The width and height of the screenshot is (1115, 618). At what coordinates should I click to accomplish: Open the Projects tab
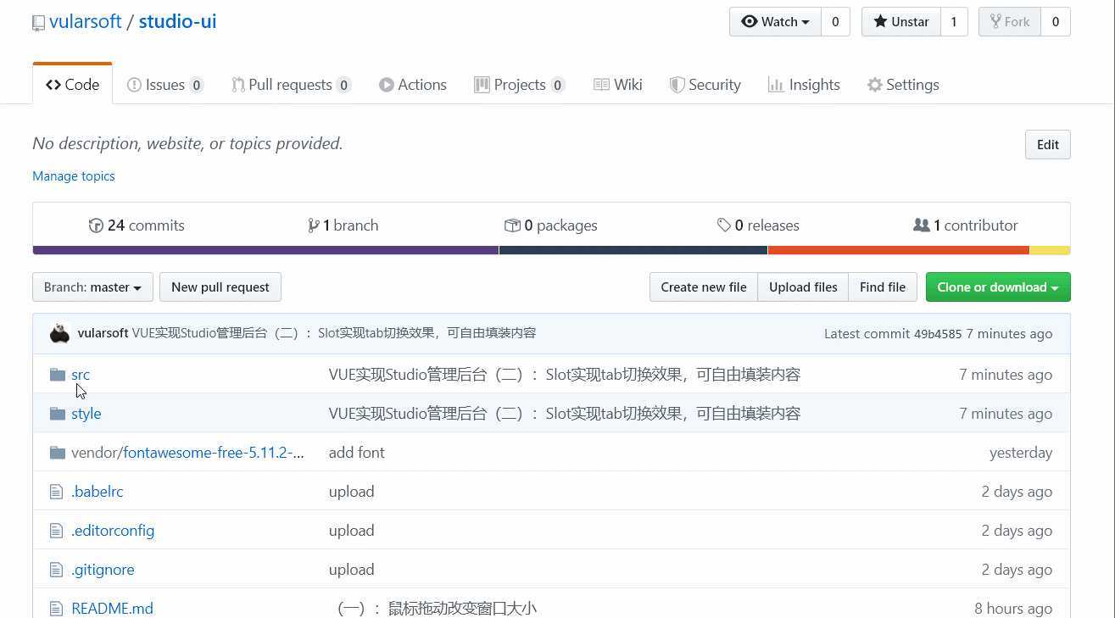(x=519, y=85)
